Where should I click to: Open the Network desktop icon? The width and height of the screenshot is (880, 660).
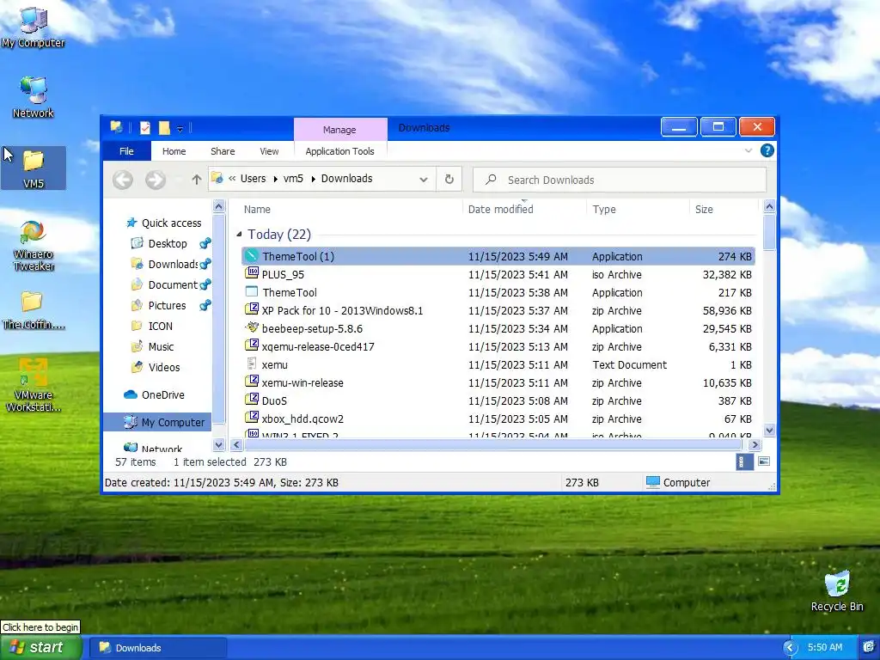coord(34,97)
